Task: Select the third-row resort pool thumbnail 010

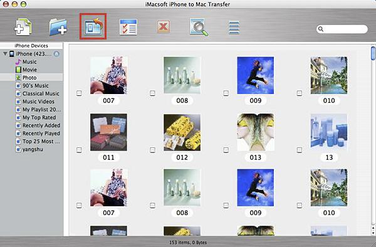Action: point(329,187)
